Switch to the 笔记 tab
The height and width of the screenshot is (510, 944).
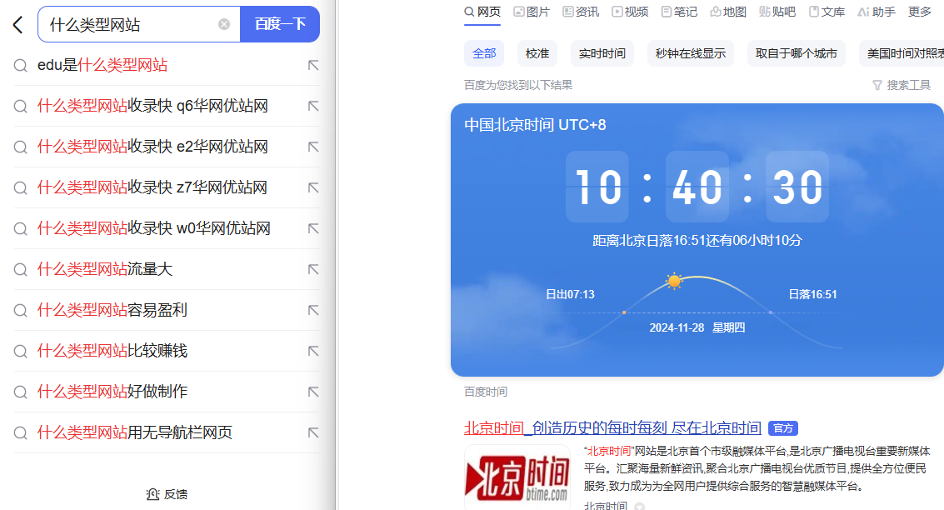(x=679, y=12)
